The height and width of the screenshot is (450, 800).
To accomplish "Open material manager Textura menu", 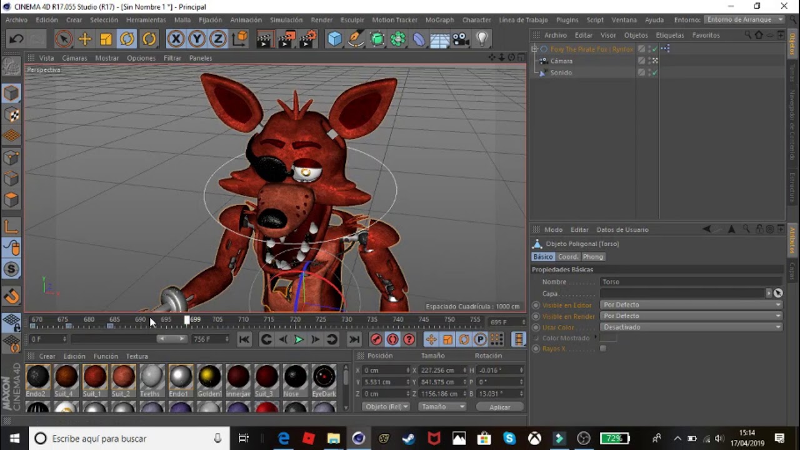I will [137, 356].
